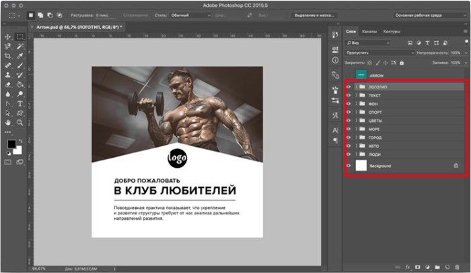Screen dimensions: 471x273
Task: Toggle visibility of the Background layer
Action: point(349,165)
